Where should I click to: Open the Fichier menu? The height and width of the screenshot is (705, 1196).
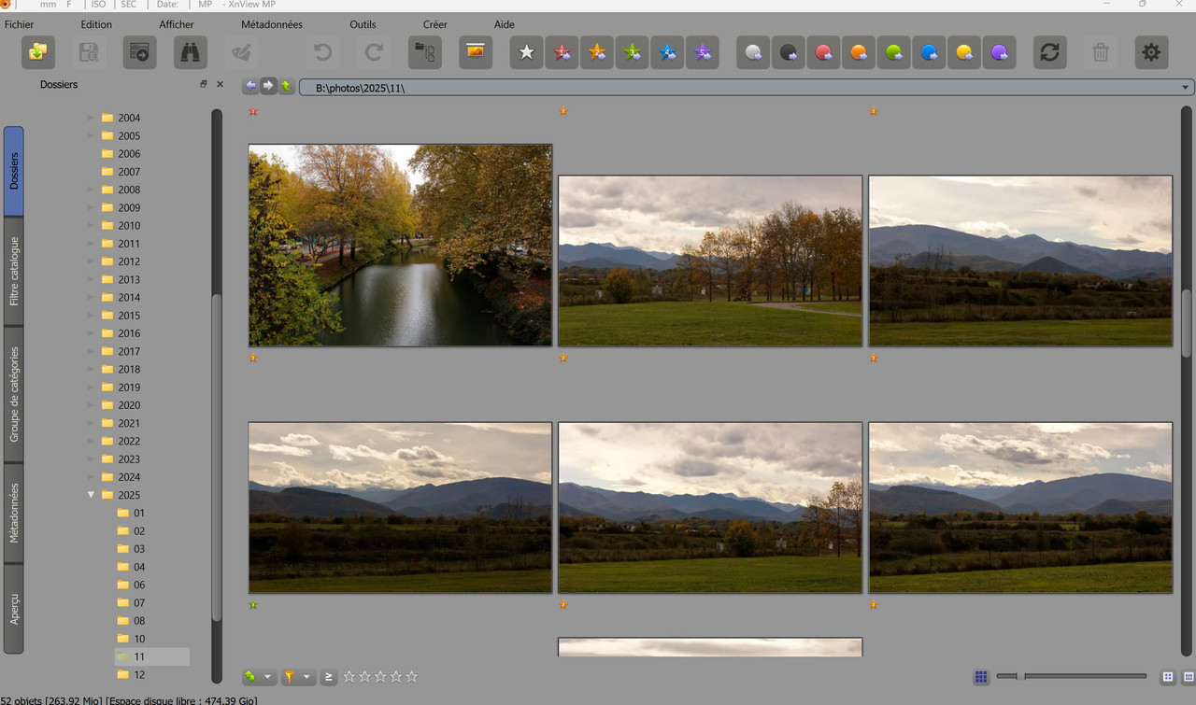[19, 24]
